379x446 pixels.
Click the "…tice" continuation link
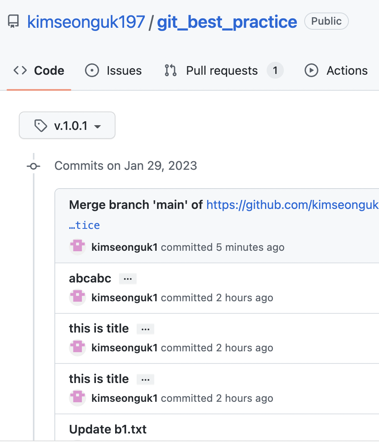(x=84, y=225)
